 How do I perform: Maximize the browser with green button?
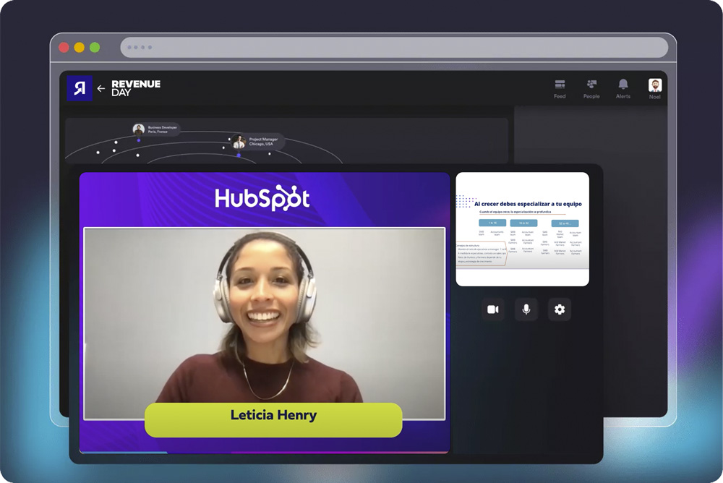coord(95,48)
